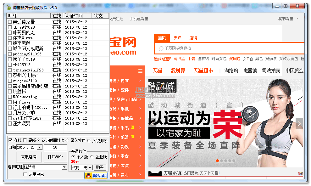Open 天猫超市 in navigation bar
The image size is (311, 186).
203,71
